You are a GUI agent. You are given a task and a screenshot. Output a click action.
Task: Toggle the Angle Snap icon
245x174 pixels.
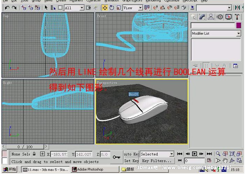(163, 8)
